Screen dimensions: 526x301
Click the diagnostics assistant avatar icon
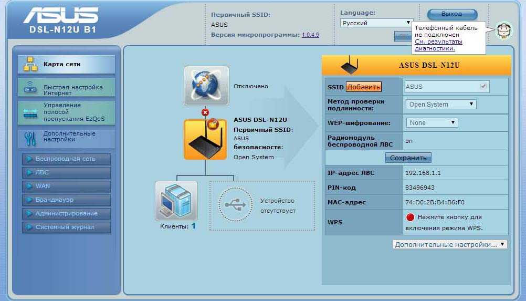click(x=502, y=31)
